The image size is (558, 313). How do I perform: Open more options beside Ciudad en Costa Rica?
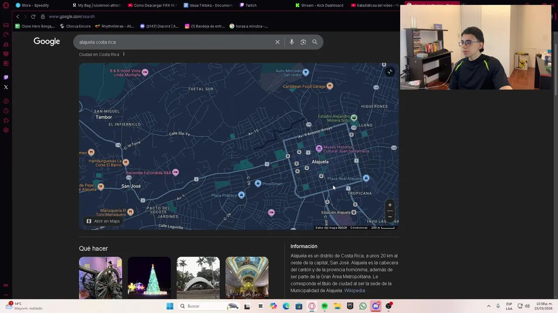124,54
